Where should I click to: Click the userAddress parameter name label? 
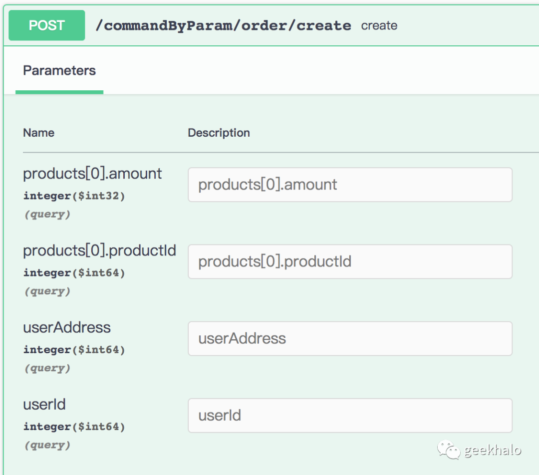click(67, 327)
